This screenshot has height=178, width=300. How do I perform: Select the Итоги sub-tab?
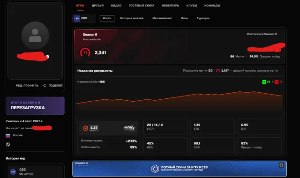(x=107, y=18)
